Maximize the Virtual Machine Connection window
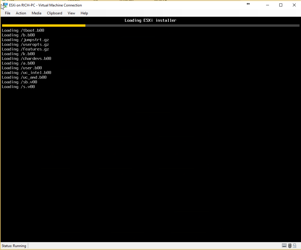Image resolution: width=301 pixels, height=250 pixels. click(x=281, y=5)
